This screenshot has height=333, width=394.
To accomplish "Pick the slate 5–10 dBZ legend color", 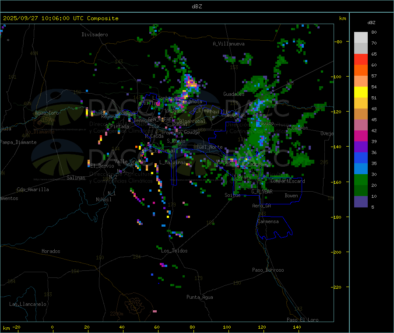I will pos(361,202).
